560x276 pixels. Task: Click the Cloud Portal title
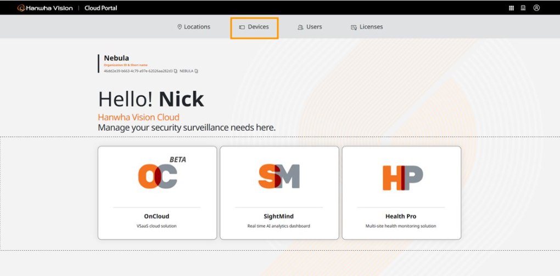[x=100, y=8]
